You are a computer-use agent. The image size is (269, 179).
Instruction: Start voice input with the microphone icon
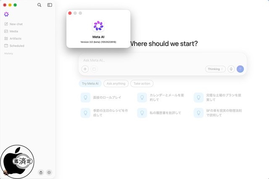click(231, 69)
